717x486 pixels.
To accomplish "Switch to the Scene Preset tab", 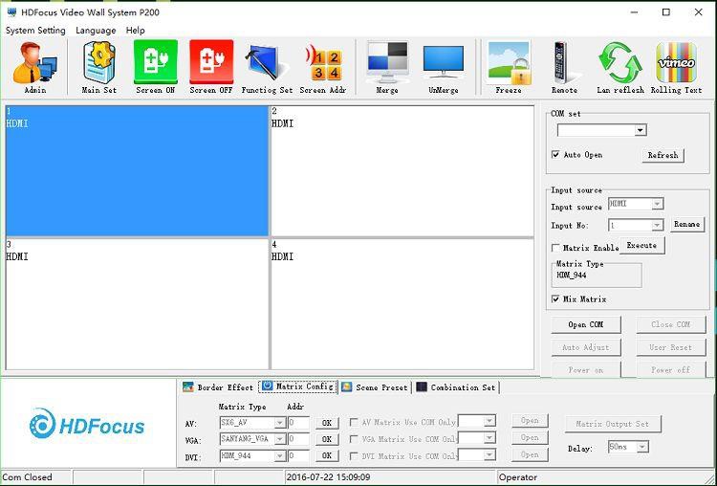I will [375, 387].
